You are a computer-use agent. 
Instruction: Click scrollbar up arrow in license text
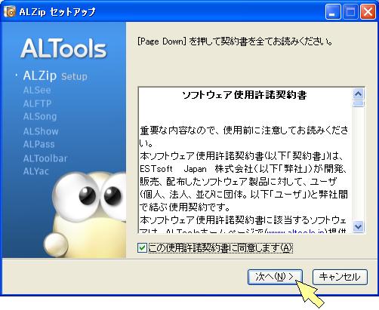[358, 94]
